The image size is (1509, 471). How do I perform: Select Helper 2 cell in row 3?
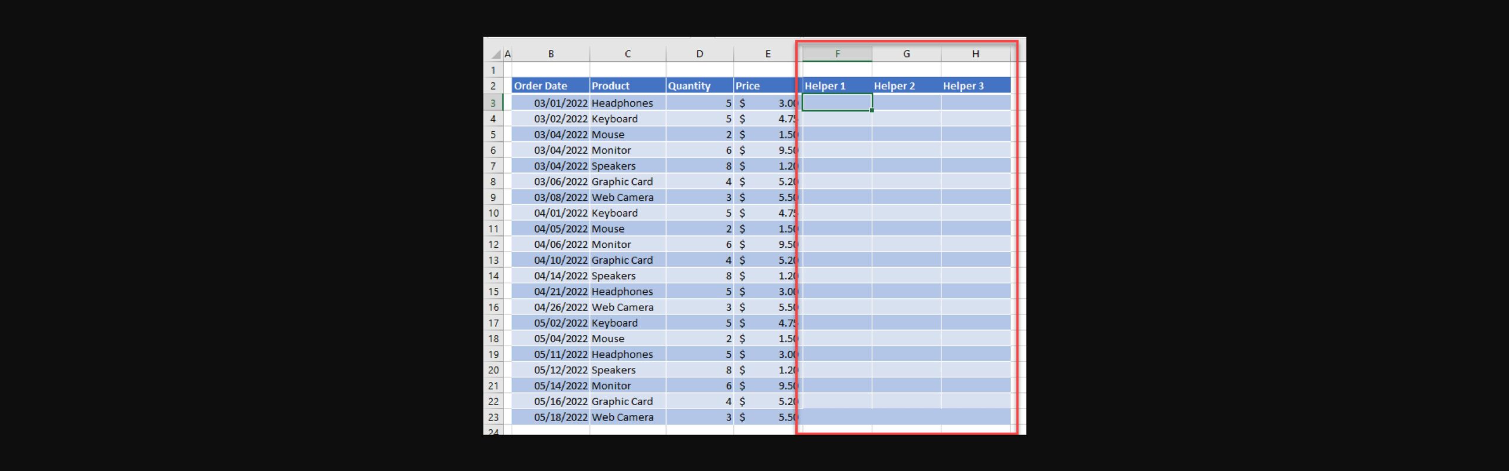pos(907,102)
